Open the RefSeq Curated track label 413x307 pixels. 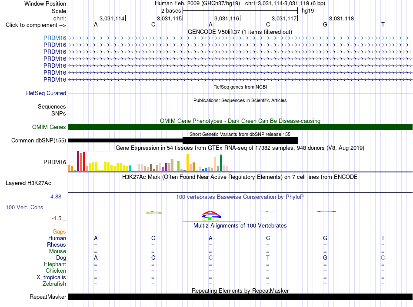46,93
